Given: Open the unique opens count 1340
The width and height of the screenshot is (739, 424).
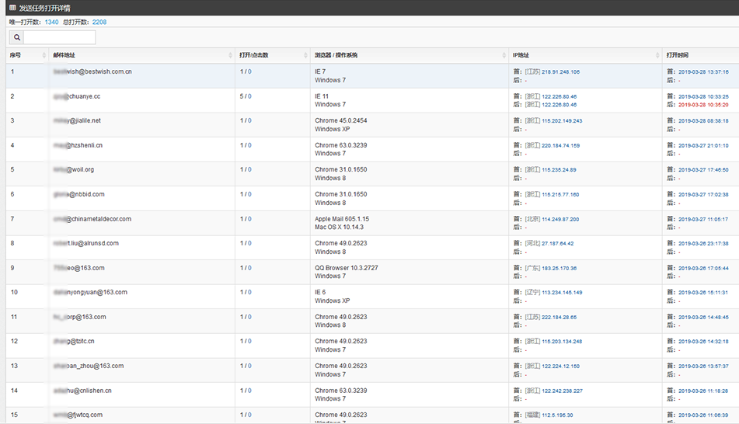Looking at the screenshot, I should (51, 22).
